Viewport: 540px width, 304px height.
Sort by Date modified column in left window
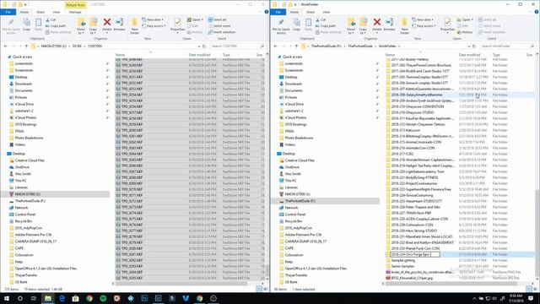pyautogui.click(x=199, y=55)
